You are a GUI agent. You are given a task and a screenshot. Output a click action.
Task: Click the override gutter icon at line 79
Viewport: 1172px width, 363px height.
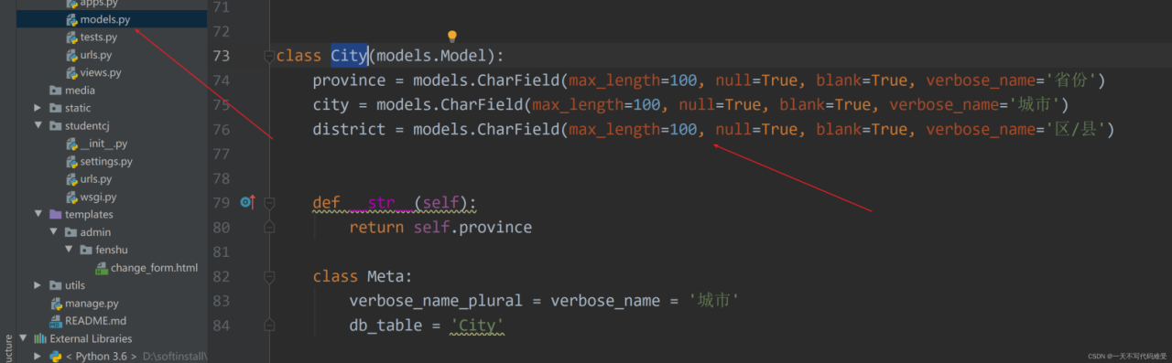pyautogui.click(x=247, y=202)
